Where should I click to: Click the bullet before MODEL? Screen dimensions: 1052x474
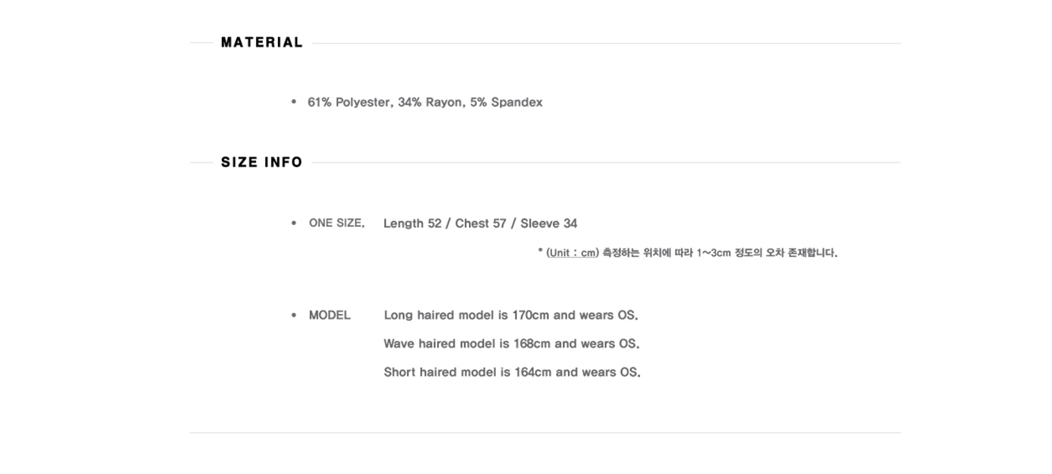[x=294, y=315]
